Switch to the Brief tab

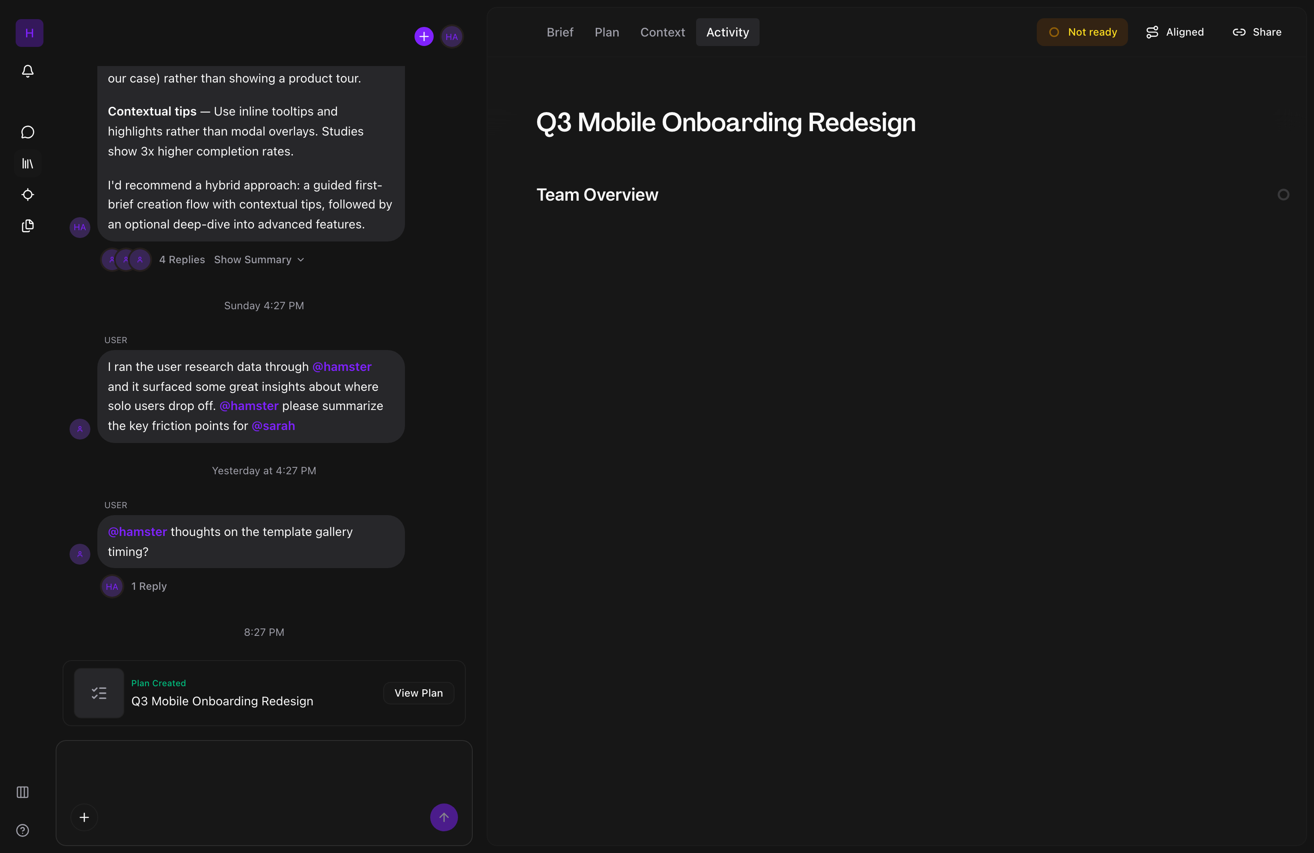click(559, 32)
